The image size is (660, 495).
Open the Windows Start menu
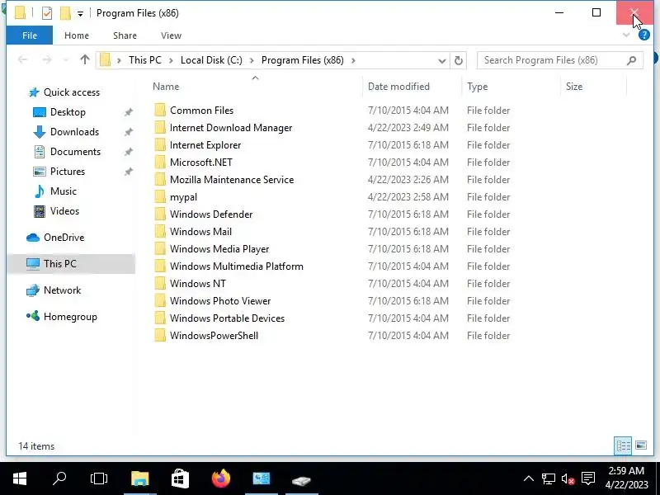(20, 478)
